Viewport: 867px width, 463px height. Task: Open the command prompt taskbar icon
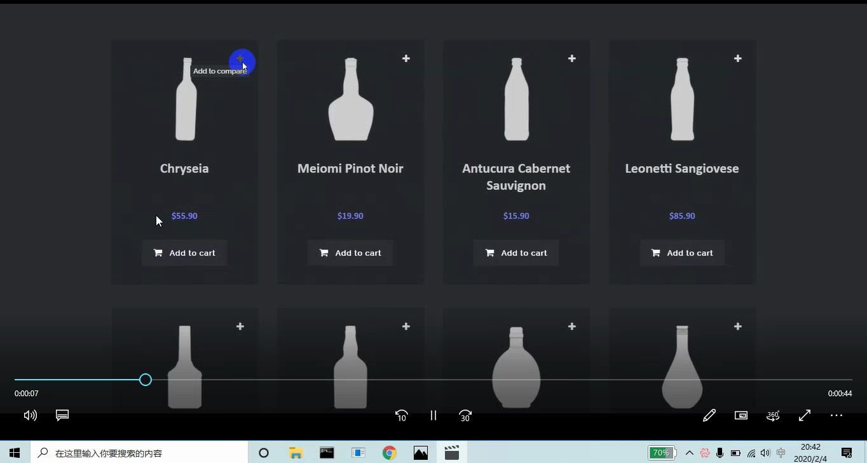tap(327, 453)
